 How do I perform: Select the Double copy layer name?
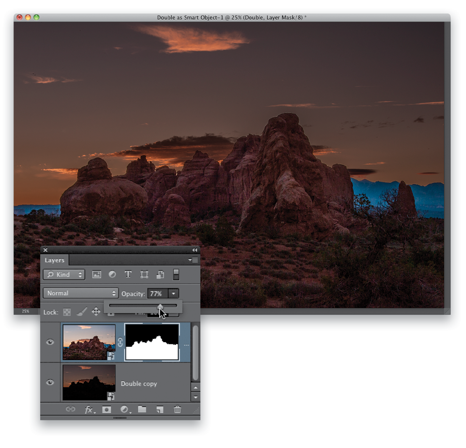tap(139, 384)
